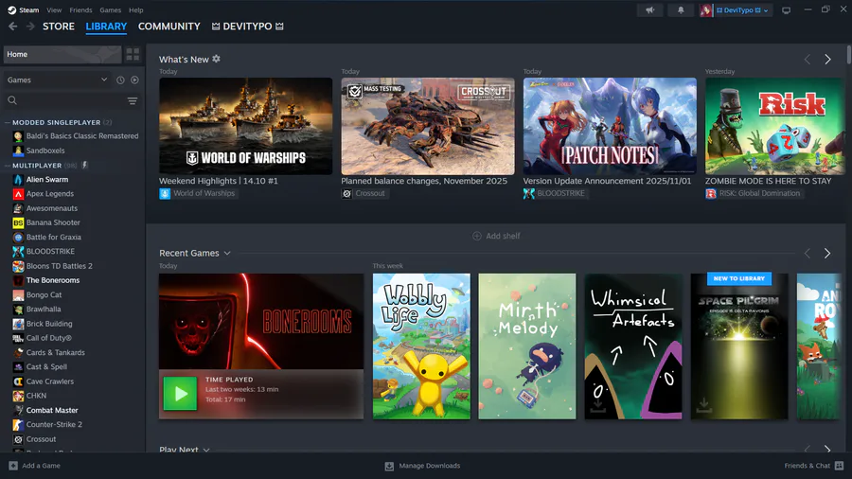Image resolution: width=852 pixels, height=479 pixels.
Task: Click the Banana Shooter sidebar icon
Action: coord(18,222)
